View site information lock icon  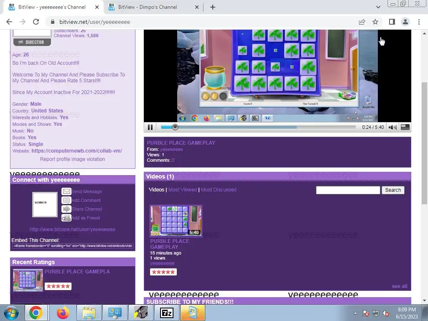point(53,22)
